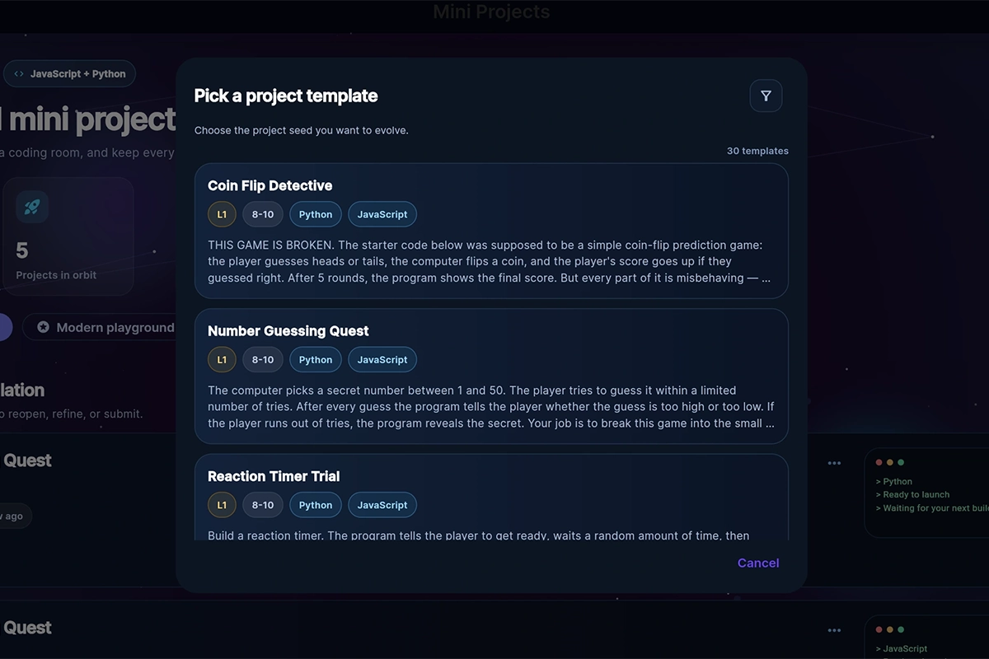Choose the Number Guessing Quest template
Viewport: 989px width, 659px height.
coord(491,376)
